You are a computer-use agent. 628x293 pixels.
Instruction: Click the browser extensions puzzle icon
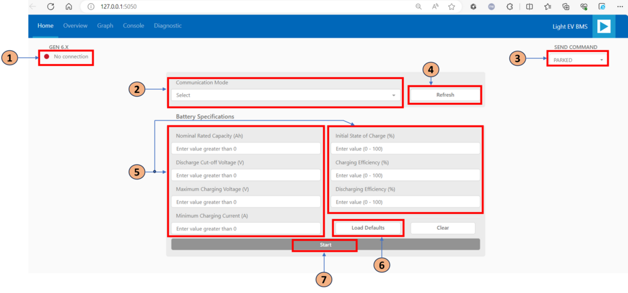(x=509, y=6)
